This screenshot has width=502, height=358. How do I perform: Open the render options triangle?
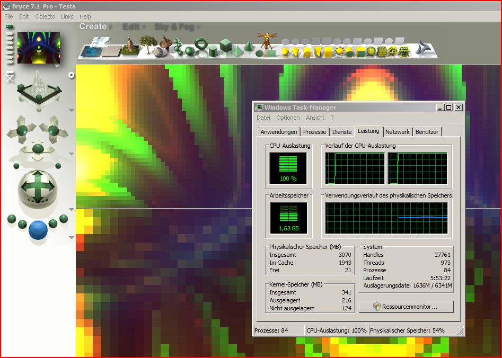[72, 237]
